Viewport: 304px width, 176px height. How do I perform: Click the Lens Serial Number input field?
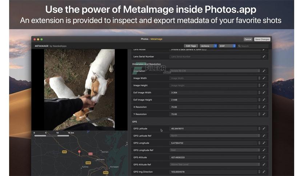tap(215, 57)
